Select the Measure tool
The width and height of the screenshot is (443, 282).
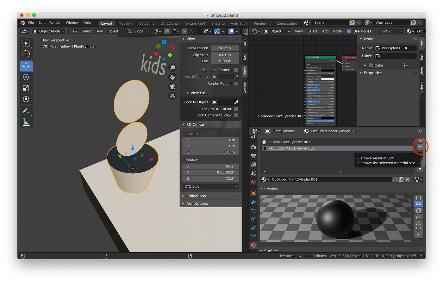[26, 122]
